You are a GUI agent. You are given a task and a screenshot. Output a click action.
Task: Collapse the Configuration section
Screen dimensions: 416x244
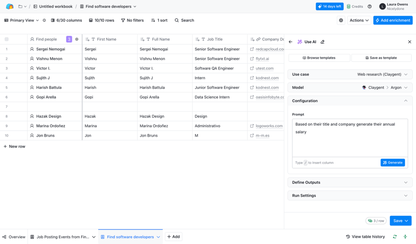pyautogui.click(x=350, y=101)
